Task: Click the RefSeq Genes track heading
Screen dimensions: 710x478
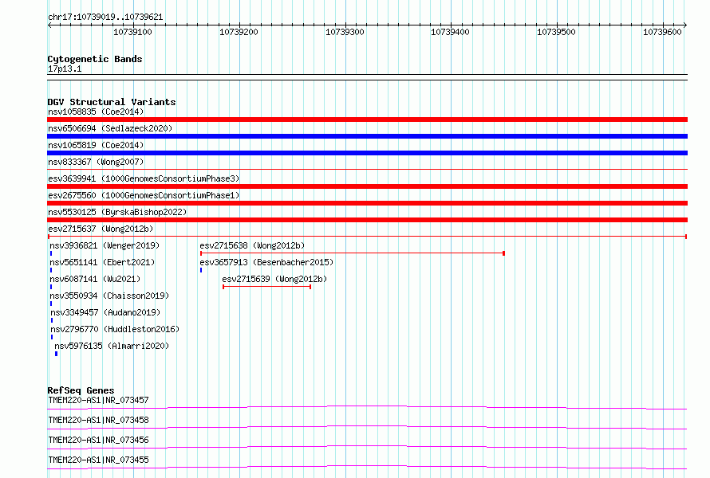Action: click(x=81, y=390)
